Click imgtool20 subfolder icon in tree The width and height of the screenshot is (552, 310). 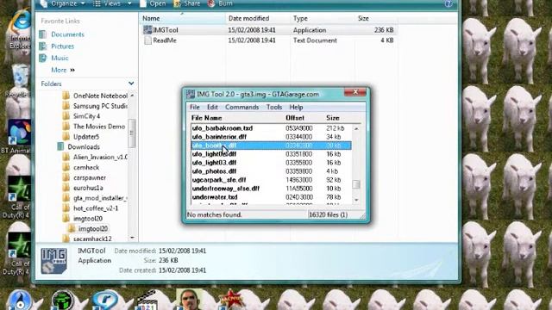pyautogui.click(x=72, y=229)
